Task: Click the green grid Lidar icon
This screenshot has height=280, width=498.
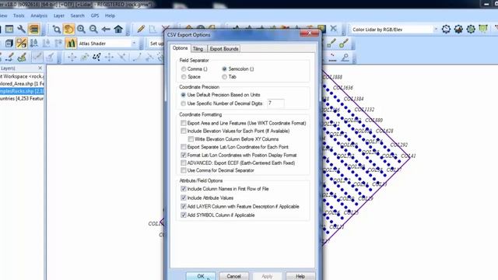Action: [x=483, y=30]
